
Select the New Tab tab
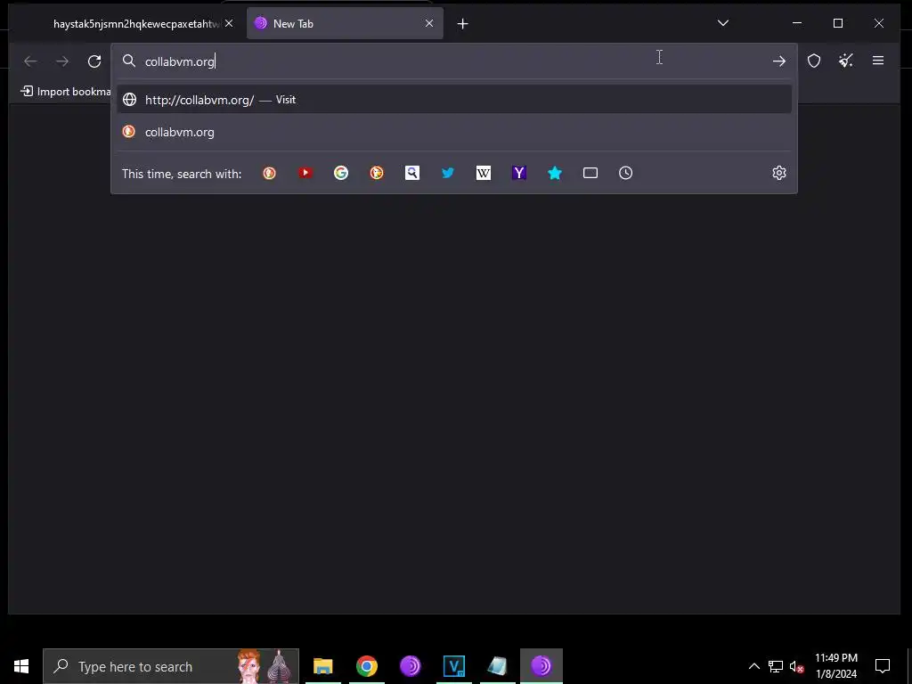pos(345,24)
